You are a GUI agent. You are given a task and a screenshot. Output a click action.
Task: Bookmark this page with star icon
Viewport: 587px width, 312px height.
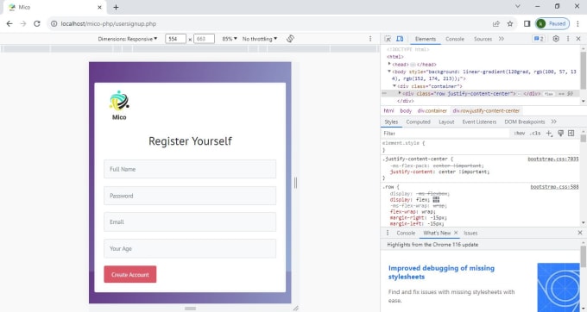coord(510,23)
